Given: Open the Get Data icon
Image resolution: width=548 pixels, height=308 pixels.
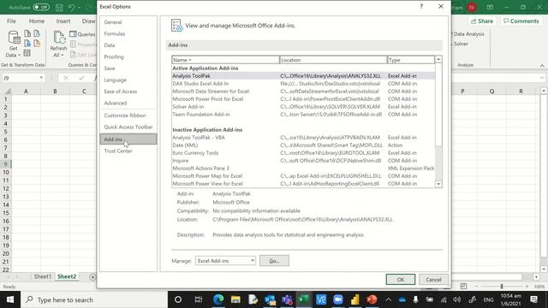Looking at the screenshot, I should 14,44.
